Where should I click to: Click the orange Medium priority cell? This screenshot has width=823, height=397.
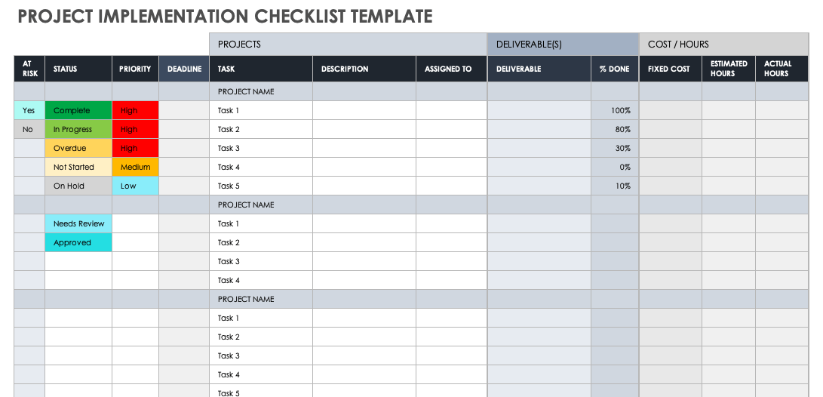point(136,168)
